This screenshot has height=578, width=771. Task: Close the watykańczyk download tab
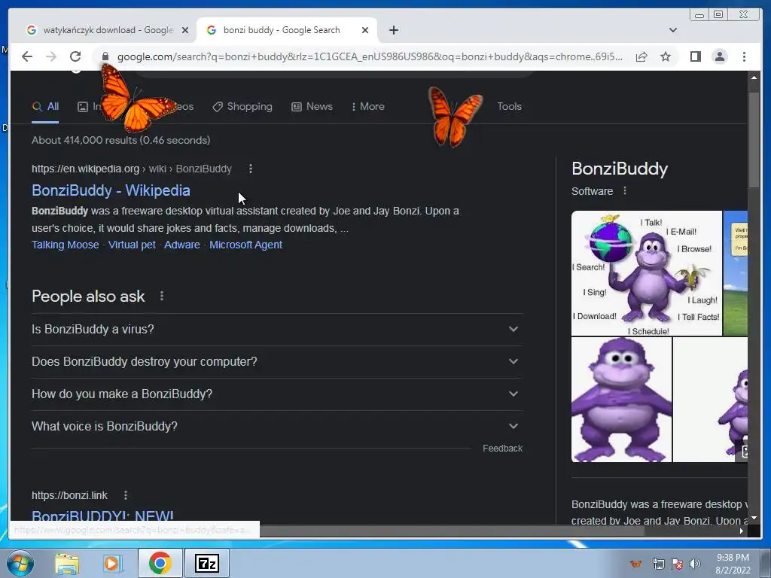185,30
